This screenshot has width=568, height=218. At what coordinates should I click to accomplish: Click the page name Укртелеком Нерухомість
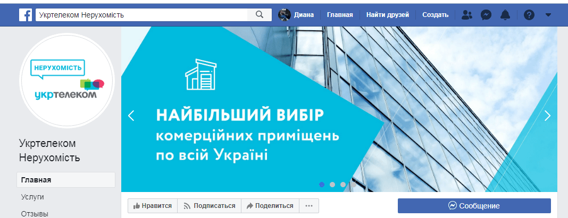49,151
